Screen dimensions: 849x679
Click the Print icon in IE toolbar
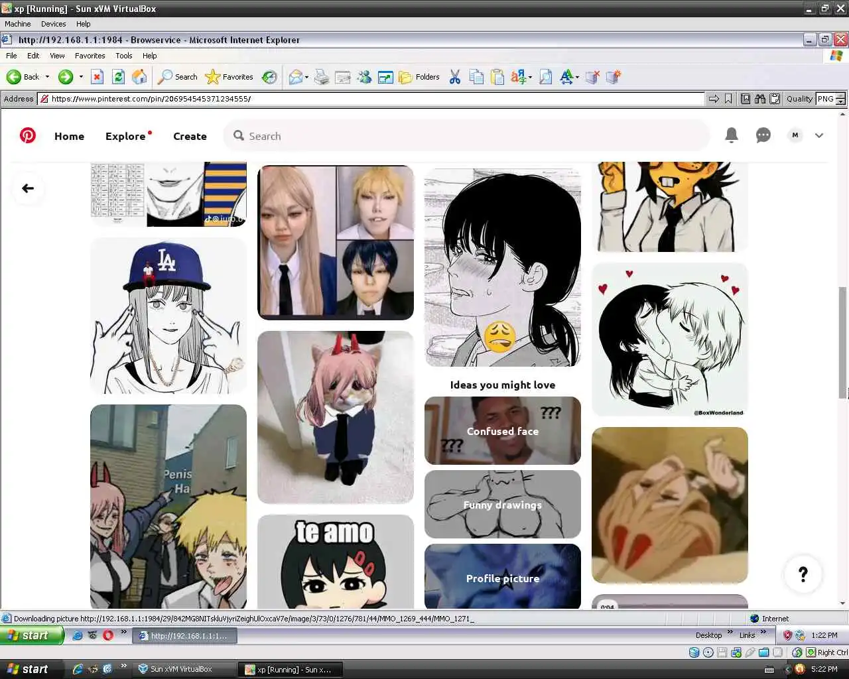pyautogui.click(x=322, y=77)
